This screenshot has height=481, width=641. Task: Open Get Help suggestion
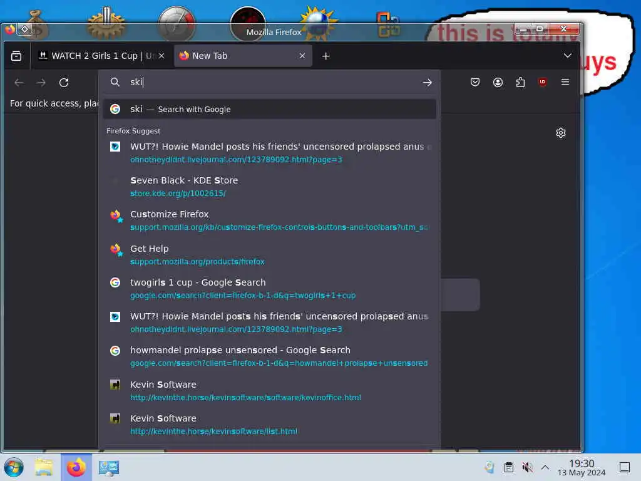coord(269,255)
